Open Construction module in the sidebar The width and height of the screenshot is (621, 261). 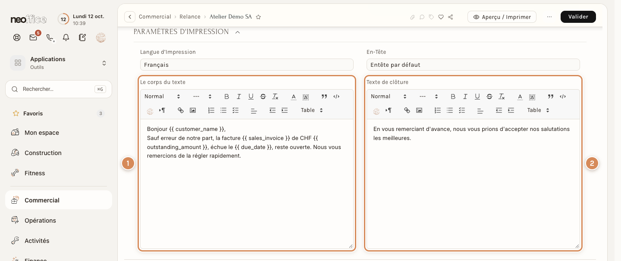(x=59, y=153)
